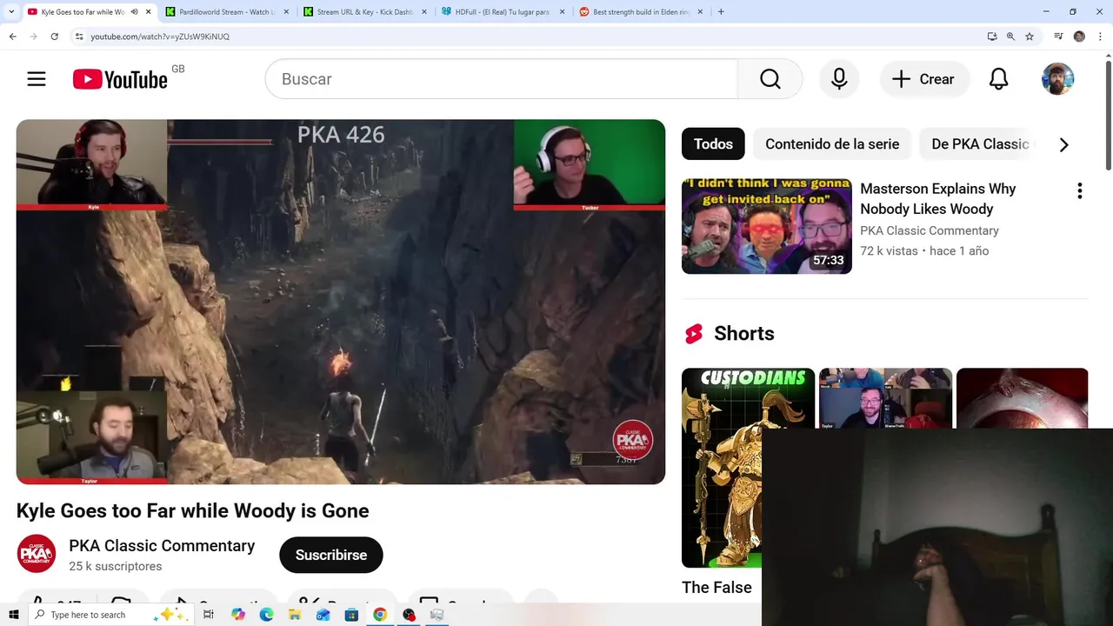
Task: Switch to Chrome in the taskbar
Action: [380, 615]
